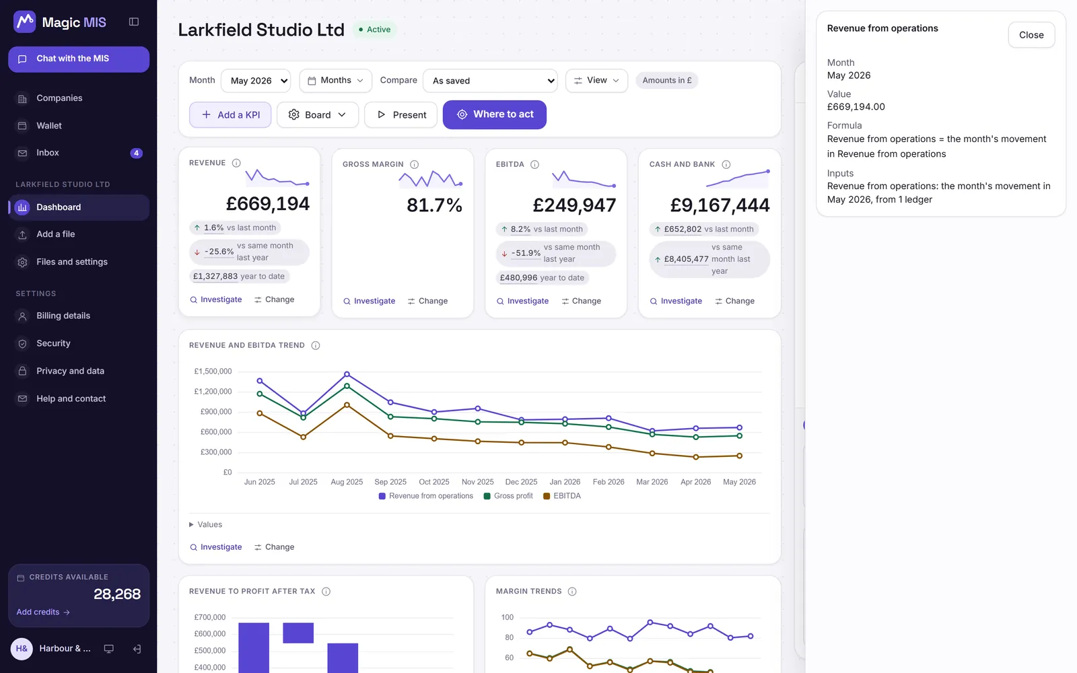Open the Revenue info icon
This screenshot has width=1077, height=673.
[x=236, y=163]
